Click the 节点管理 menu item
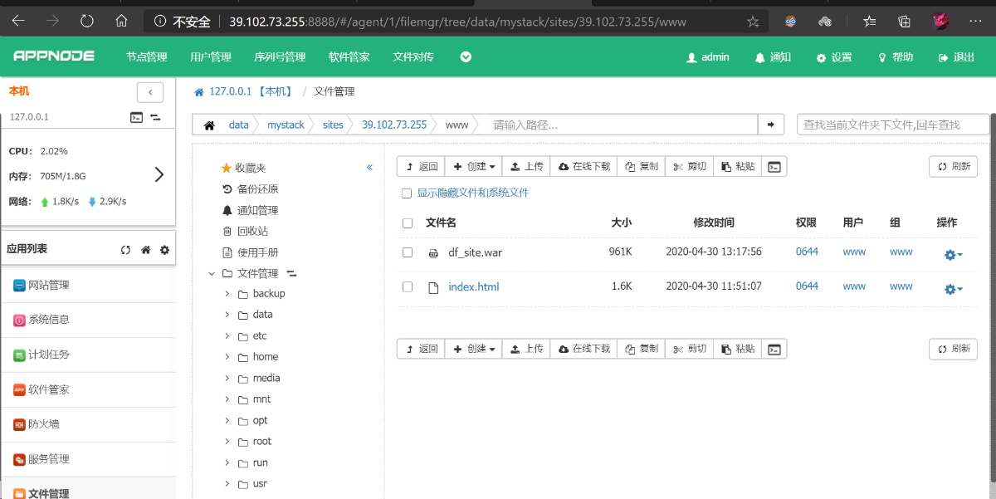The width and height of the screenshot is (996, 499). coord(145,56)
